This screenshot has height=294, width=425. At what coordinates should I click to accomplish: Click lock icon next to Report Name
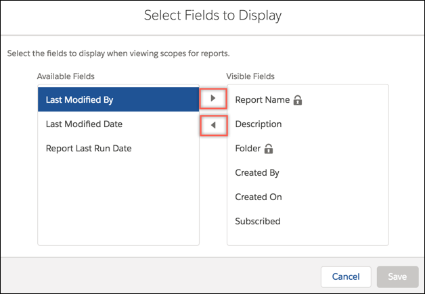coord(298,100)
